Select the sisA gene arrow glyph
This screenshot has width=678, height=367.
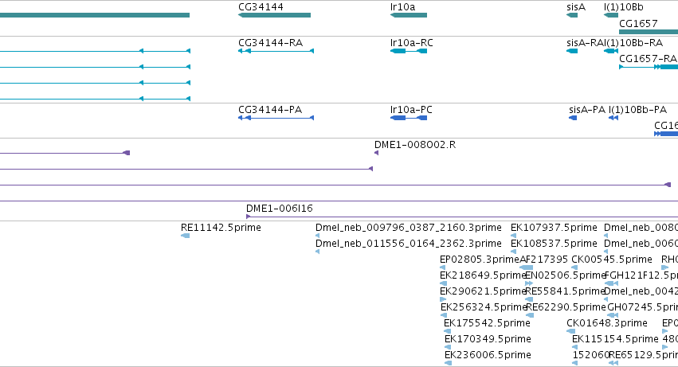[572, 15]
